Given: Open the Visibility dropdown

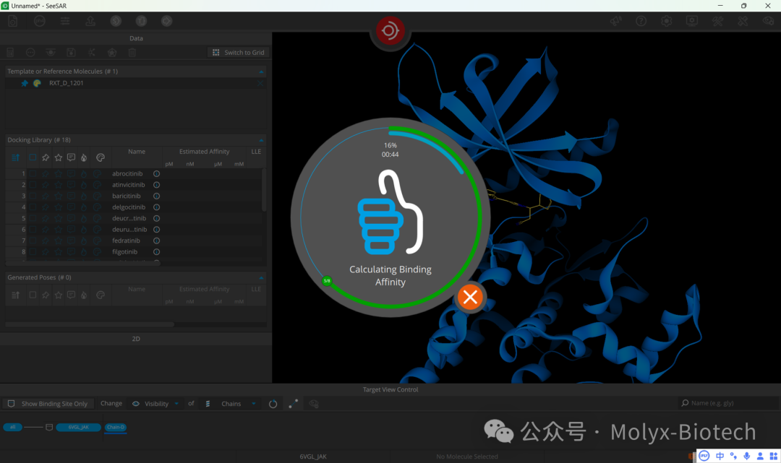Looking at the screenshot, I should [x=156, y=403].
